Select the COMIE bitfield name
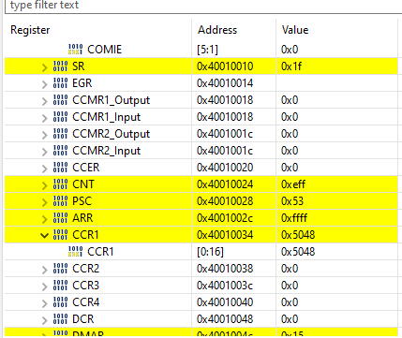This screenshot has width=402, height=338. [105, 50]
